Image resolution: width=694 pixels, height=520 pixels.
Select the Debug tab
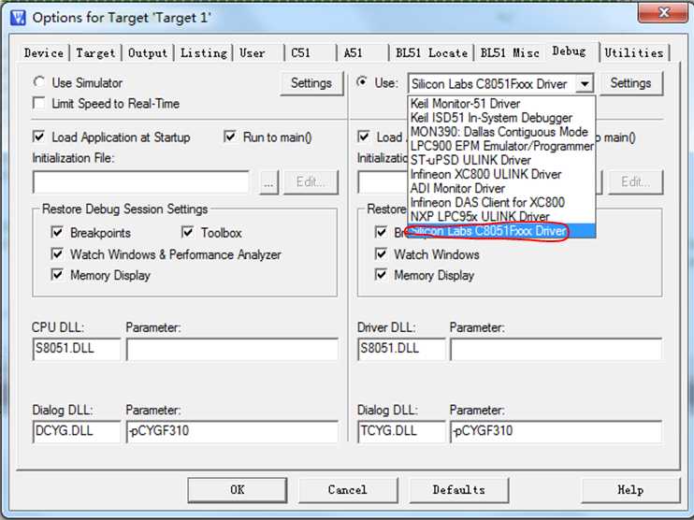570,51
